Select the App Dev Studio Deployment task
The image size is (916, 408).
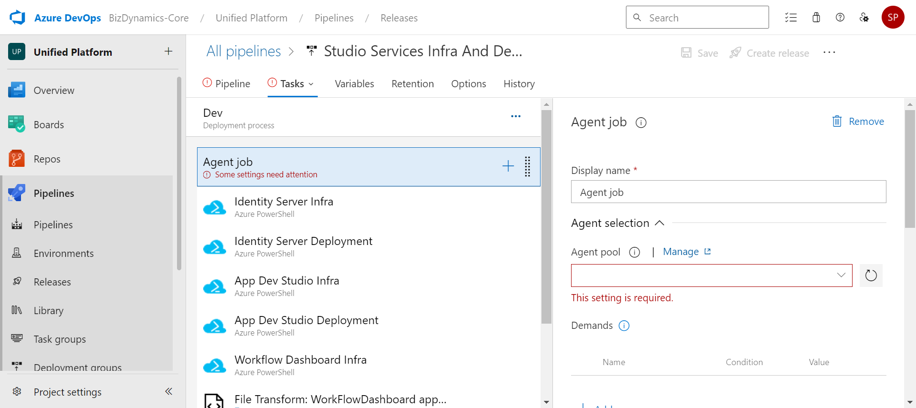369,326
